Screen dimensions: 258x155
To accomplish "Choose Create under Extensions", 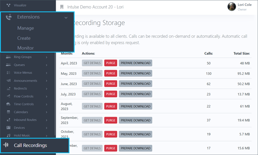I will coord(24,38).
